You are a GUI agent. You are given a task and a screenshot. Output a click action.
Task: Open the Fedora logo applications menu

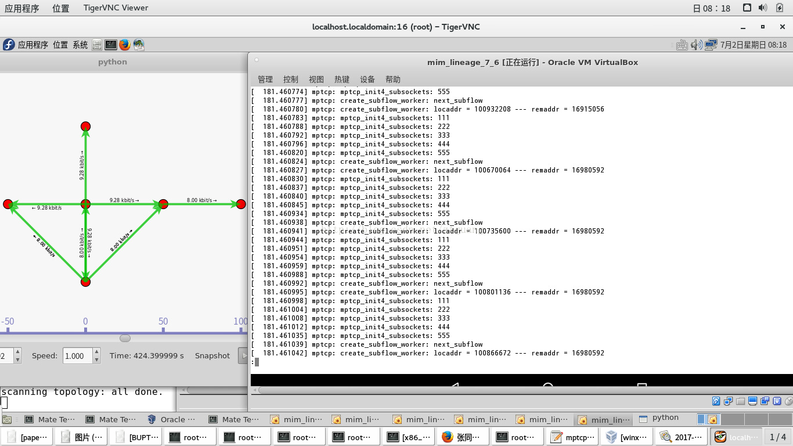[9, 45]
